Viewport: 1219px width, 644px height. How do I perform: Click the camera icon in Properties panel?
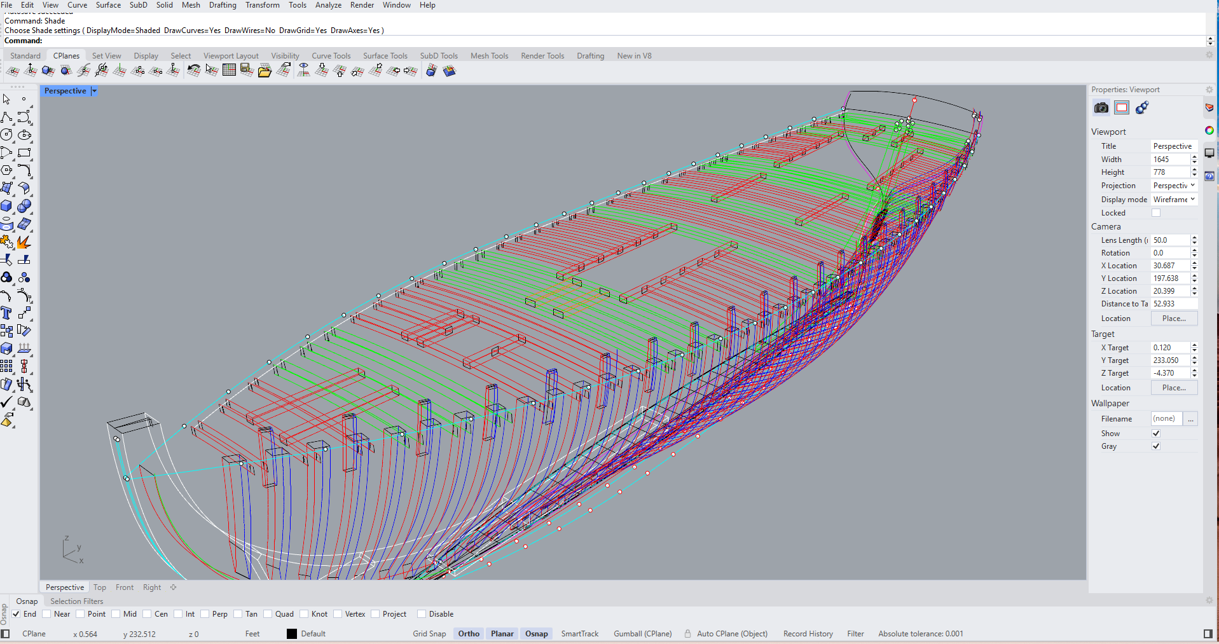[1101, 108]
